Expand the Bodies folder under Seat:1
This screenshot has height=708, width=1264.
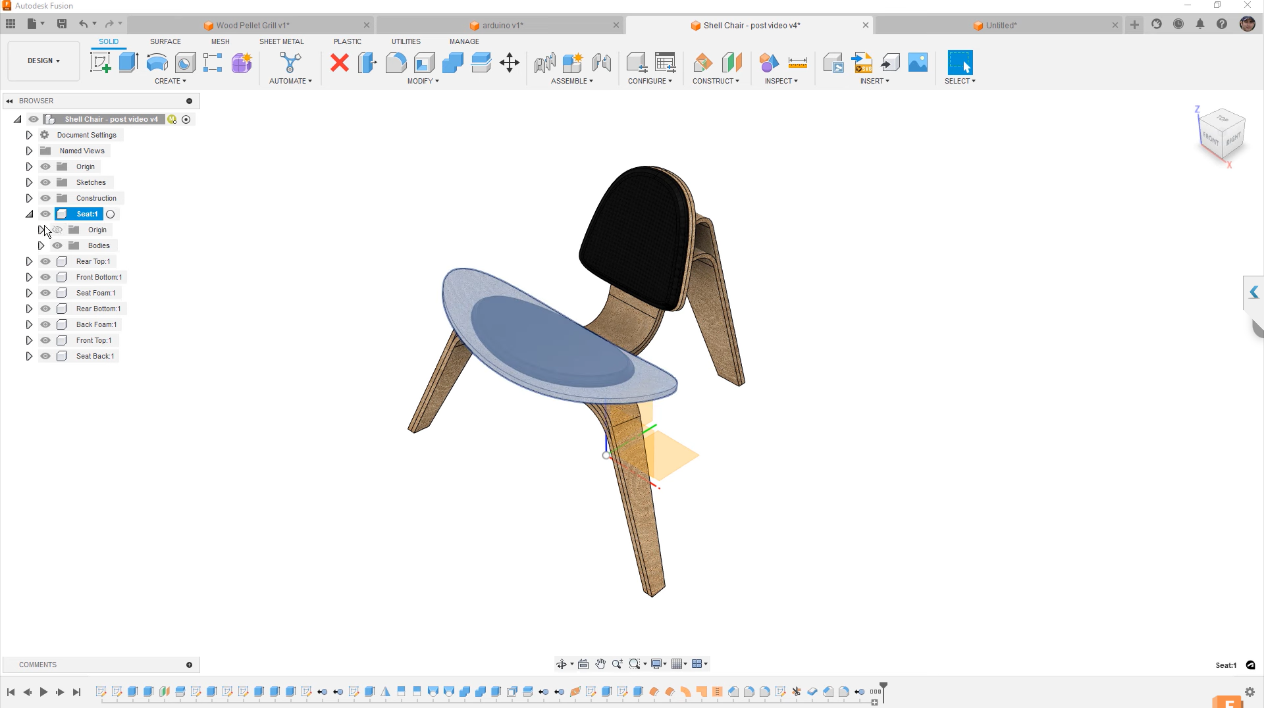tap(41, 245)
